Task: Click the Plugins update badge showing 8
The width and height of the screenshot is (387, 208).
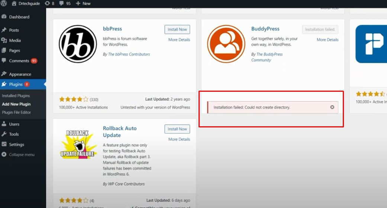Action: (x=27, y=84)
